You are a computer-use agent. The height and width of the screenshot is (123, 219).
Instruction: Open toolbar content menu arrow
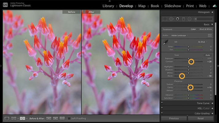click(157, 118)
